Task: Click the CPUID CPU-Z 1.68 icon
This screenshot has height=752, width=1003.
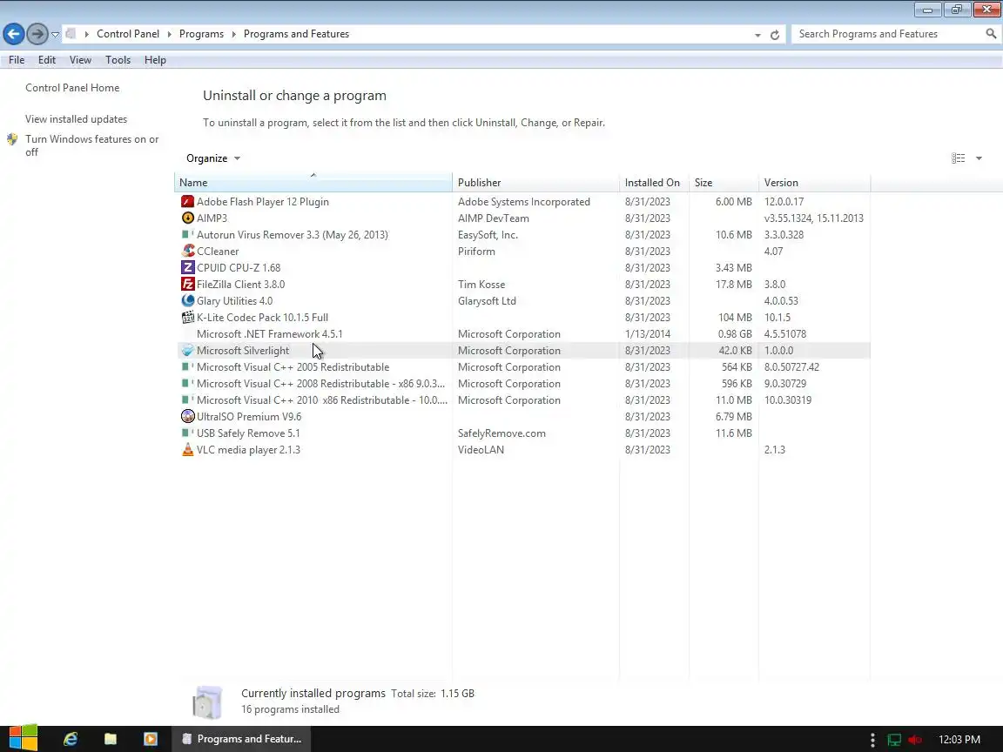Action: (x=187, y=268)
